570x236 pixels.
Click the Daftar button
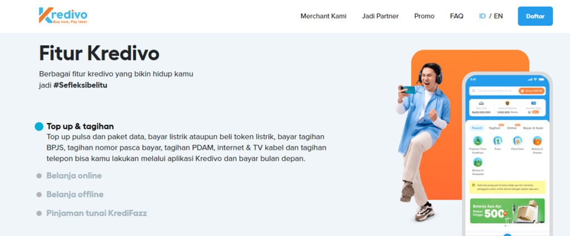click(535, 16)
